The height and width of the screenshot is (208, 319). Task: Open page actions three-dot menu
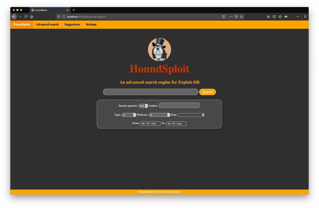point(231,17)
